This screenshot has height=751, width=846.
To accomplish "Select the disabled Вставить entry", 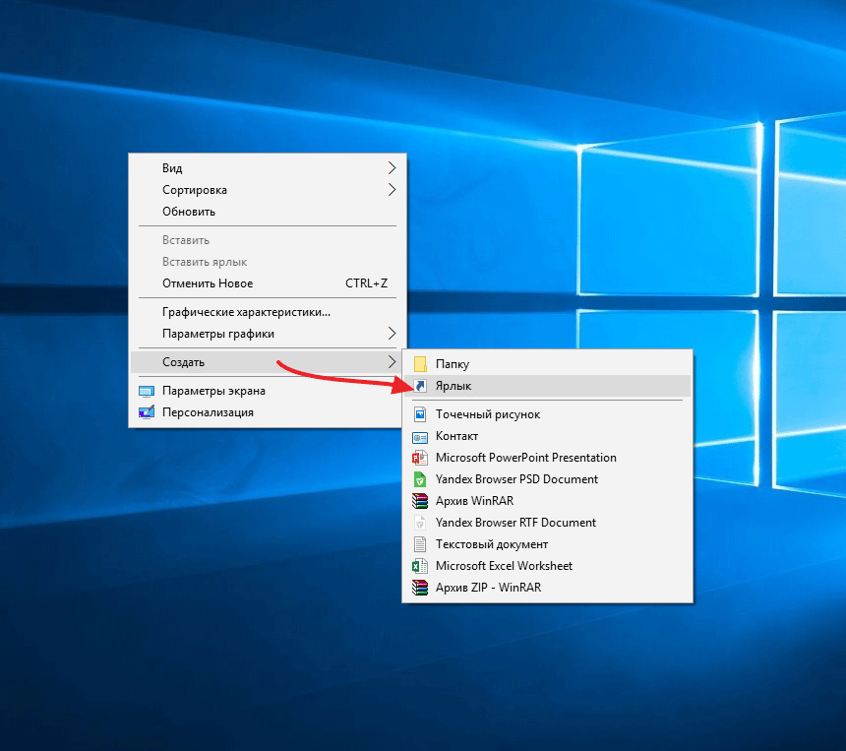I will tap(267, 240).
